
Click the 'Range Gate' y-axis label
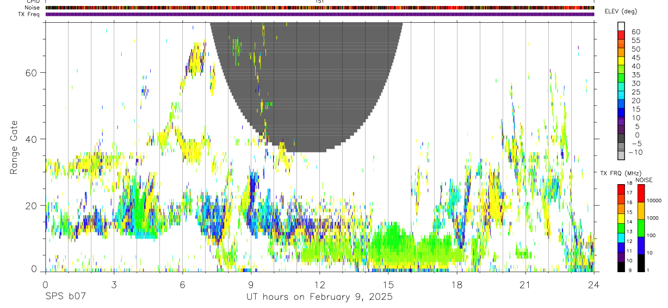pos(14,147)
